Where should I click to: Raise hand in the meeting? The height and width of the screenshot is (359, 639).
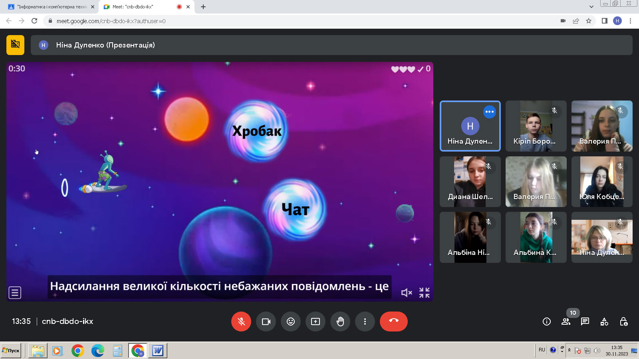coord(340,322)
